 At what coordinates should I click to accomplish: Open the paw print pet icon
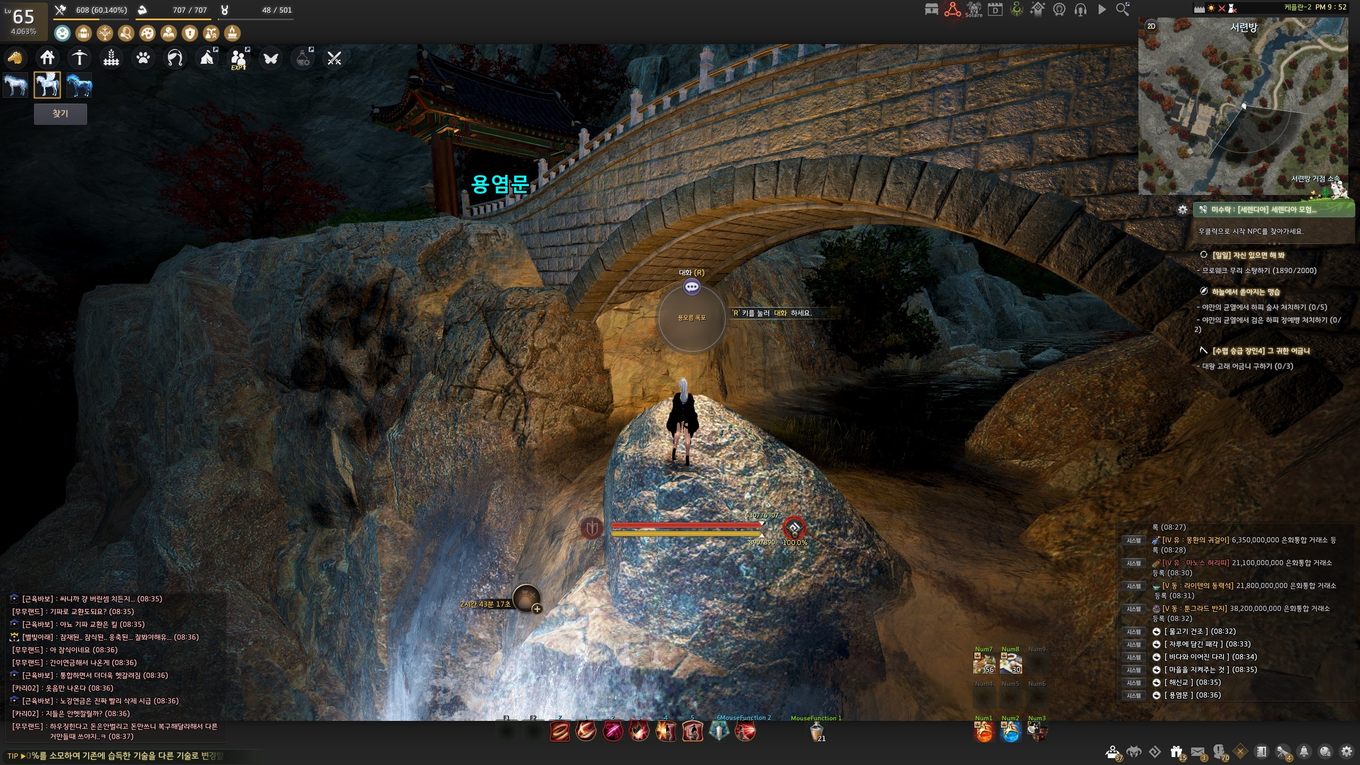click(x=143, y=57)
